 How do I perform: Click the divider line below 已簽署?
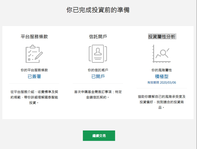[x=34, y=84]
